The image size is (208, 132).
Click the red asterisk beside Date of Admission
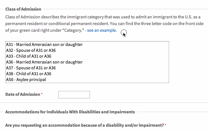(42, 94)
